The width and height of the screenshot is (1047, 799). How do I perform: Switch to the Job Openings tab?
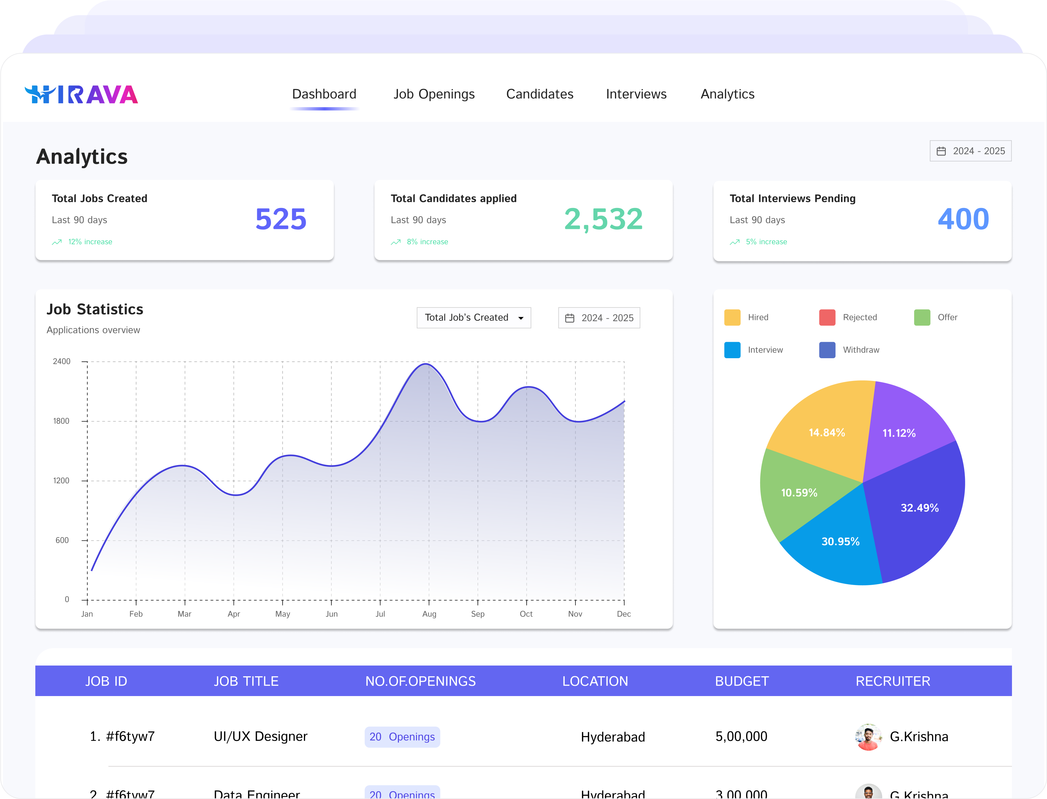pos(434,94)
